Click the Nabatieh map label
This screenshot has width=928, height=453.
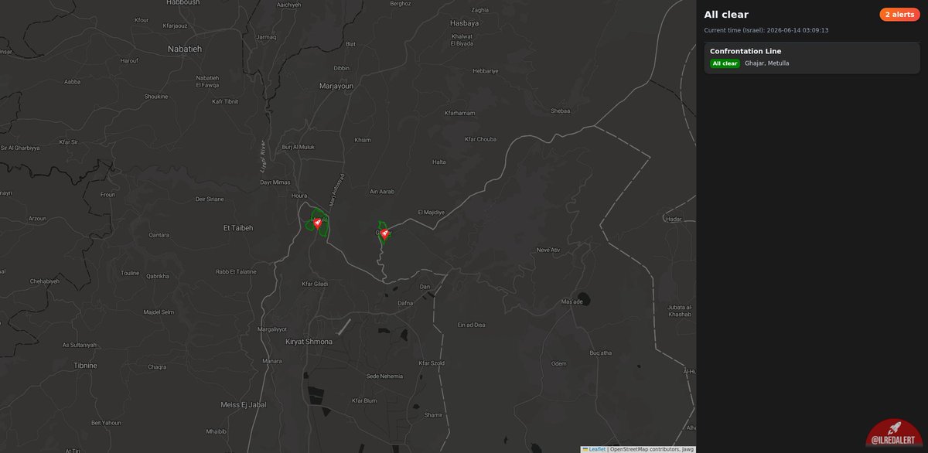[185, 49]
